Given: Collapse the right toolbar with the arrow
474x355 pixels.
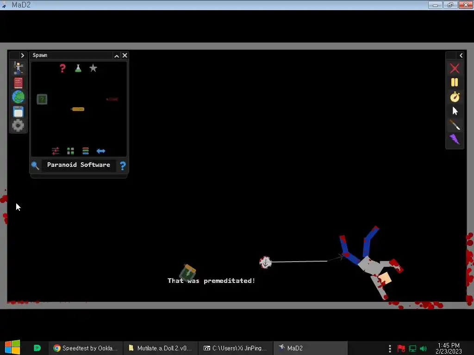Looking at the screenshot, I should pyautogui.click(x=461, y=55).
